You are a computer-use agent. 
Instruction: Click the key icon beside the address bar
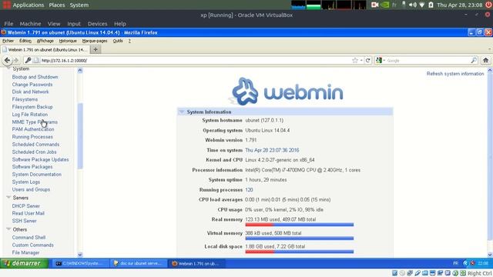click(x=28, y=60)
